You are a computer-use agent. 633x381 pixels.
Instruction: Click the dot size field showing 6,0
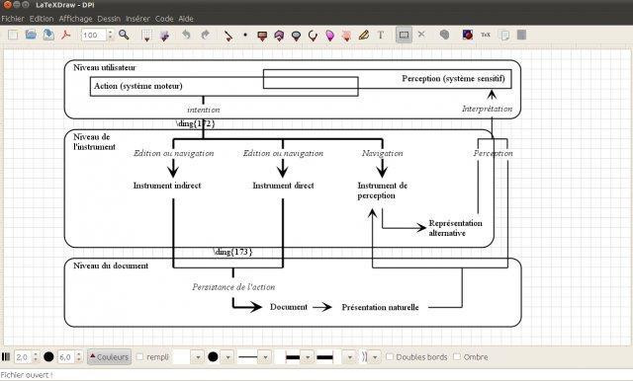pos(66,357)
